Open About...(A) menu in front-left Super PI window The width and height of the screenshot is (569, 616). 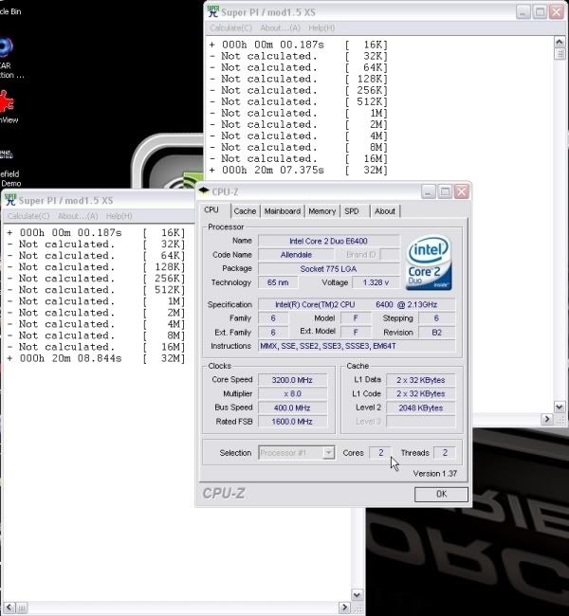78,216
